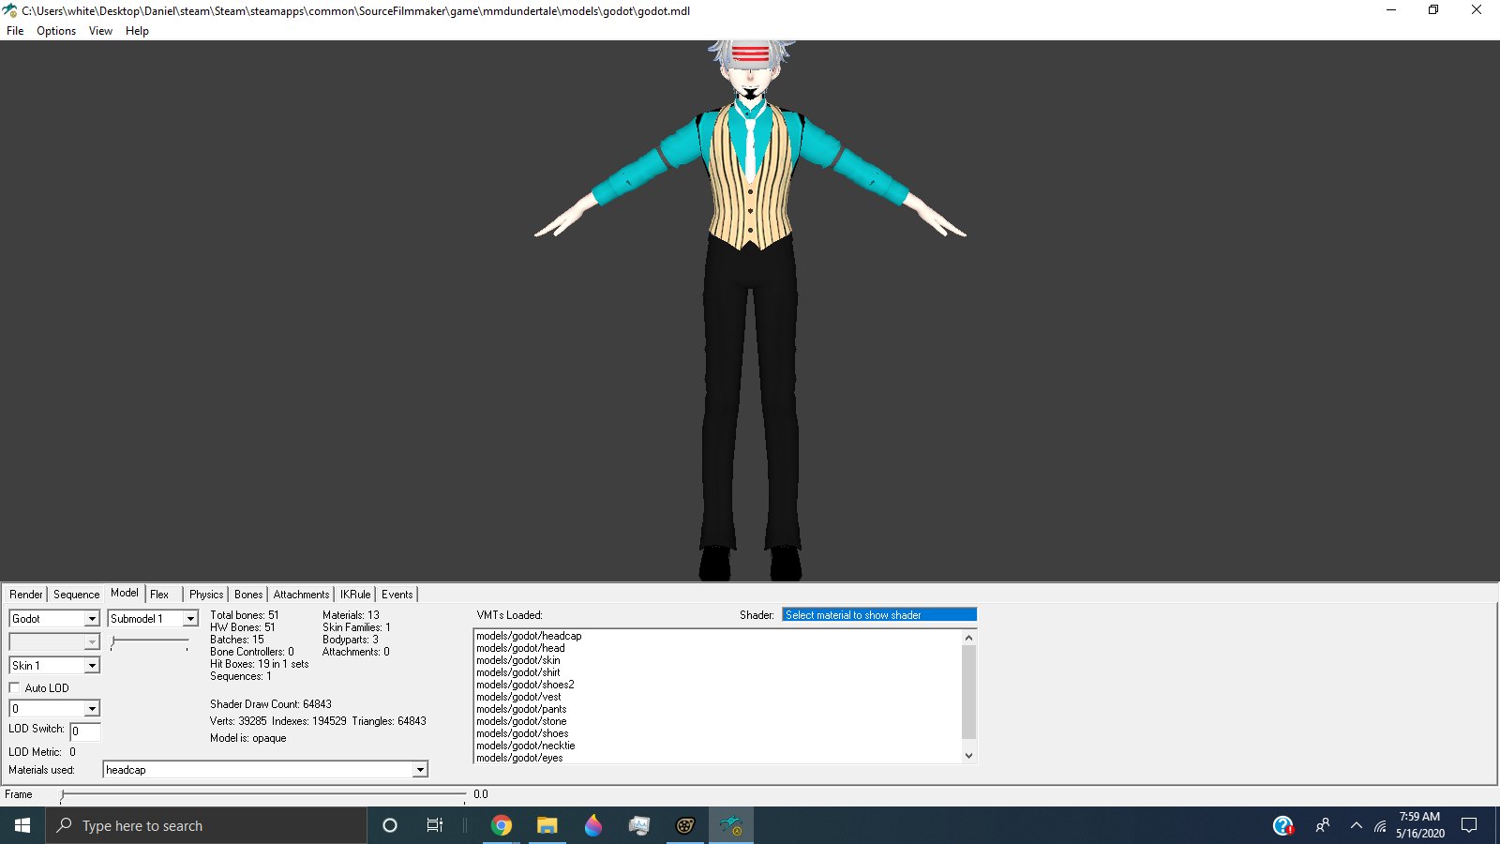The image size is (1500, 844).
Task: Open the Shader selection dropdown
Action: pos(879,615)
